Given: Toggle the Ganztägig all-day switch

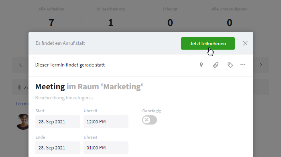Looking at the screenshot, I should click(149, 120).
